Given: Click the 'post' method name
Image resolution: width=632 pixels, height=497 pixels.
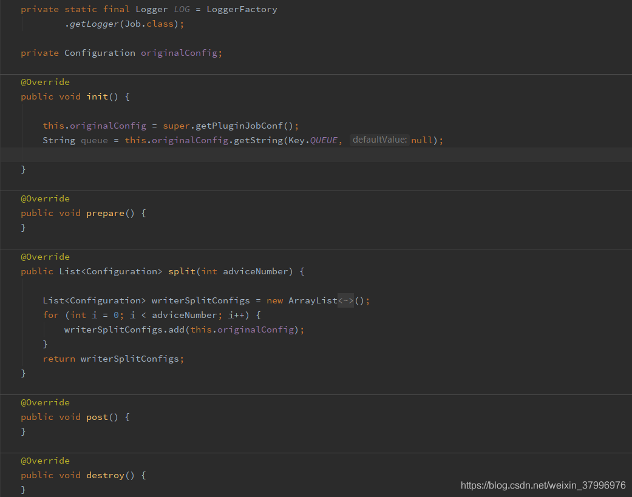Looking at the screenshot, I should click(x=97, y=418).
